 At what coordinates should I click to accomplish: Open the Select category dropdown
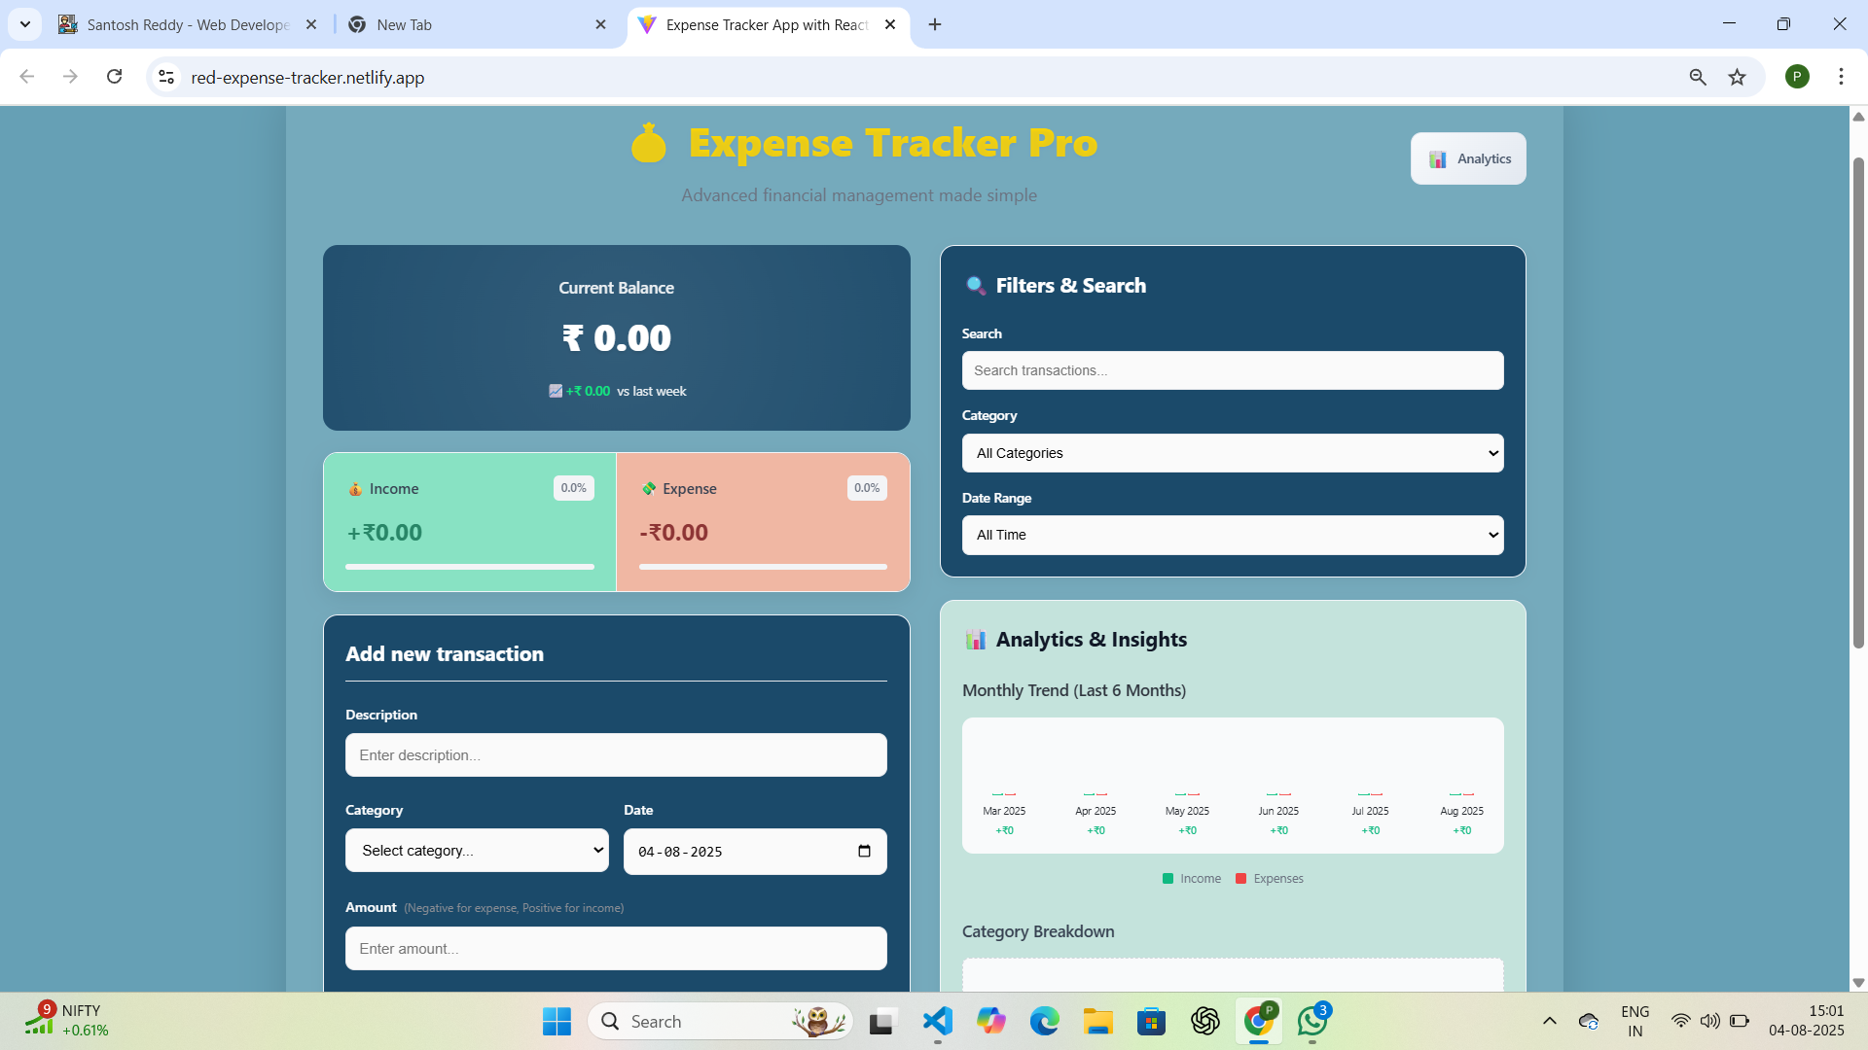477,851
